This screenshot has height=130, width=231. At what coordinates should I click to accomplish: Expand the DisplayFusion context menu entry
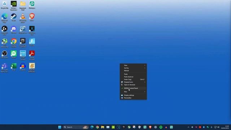(133, 82)
